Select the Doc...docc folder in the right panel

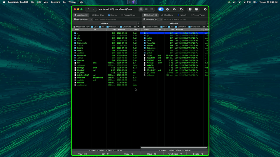click(174, 48)
